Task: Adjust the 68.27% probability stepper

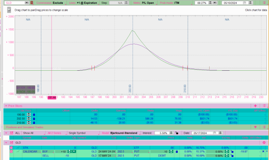Action: (x=210, y=3)
